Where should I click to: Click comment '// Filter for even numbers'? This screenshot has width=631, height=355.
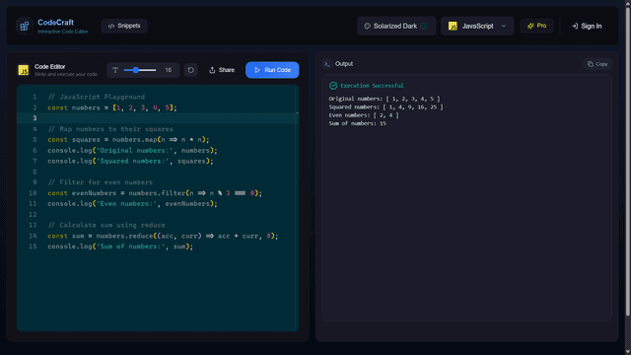click(x=101, y=182)
